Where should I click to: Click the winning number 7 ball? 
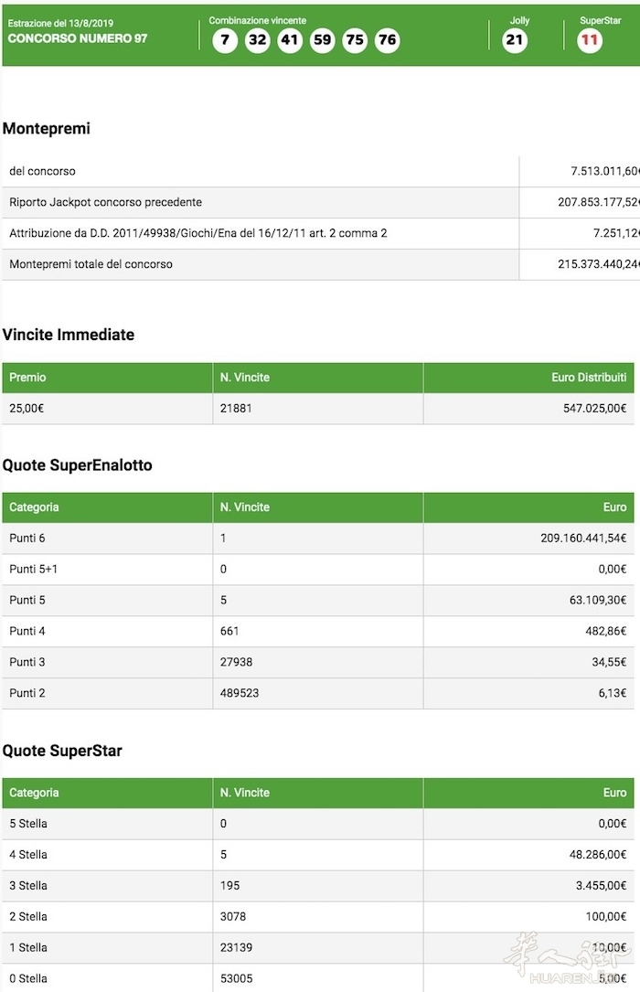point(225,40)
